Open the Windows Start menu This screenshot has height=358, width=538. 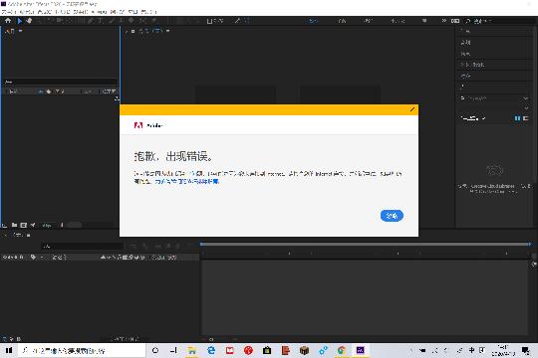[9, 350]
